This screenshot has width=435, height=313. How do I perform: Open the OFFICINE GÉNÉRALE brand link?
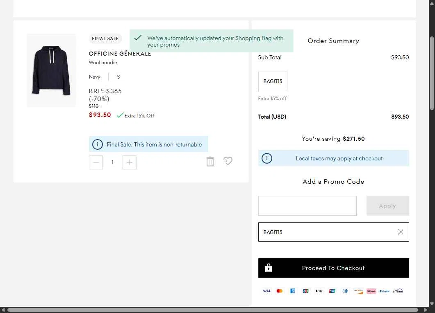[120, 54]
